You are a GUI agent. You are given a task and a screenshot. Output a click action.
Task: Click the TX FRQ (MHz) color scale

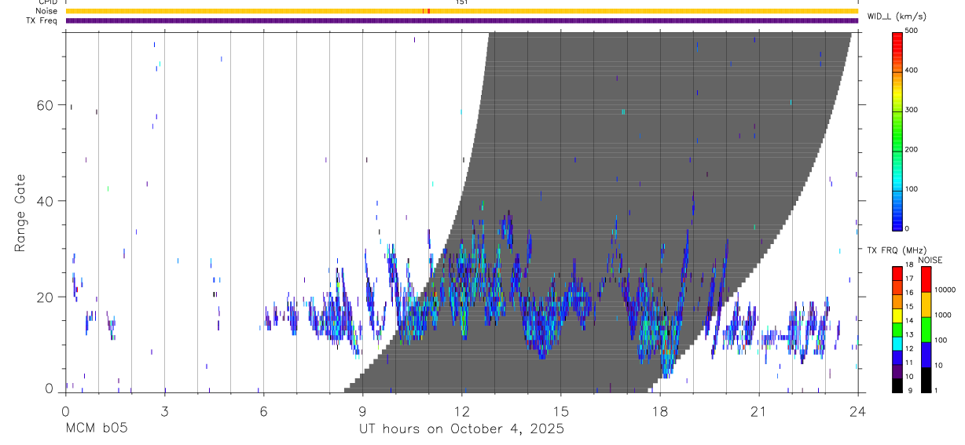pos(898,329)
